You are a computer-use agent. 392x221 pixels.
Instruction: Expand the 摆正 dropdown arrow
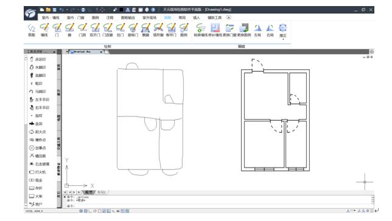pos(283,39)
